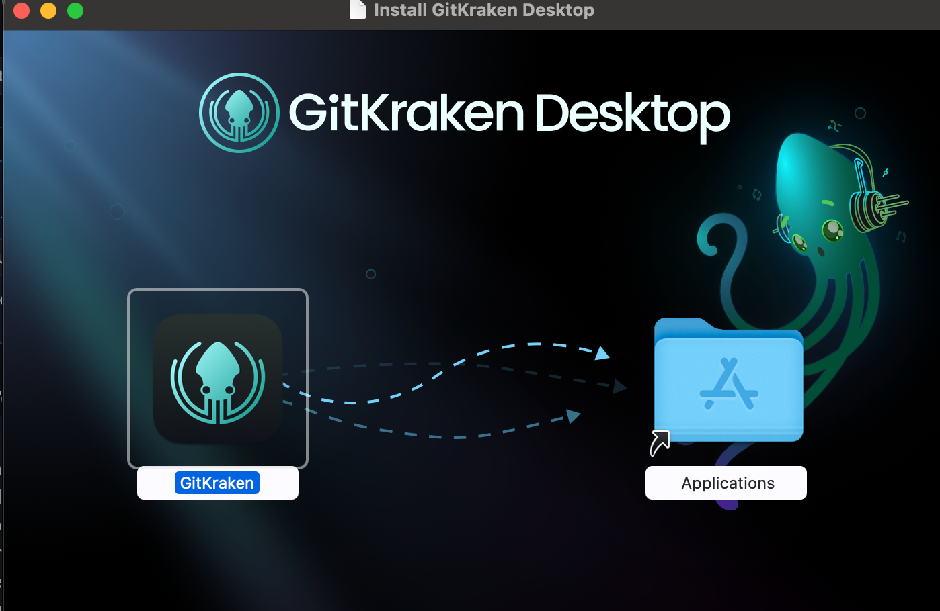940x611 pixels.
Task: Zoom the installer window with green button
Action: pos(75,11)
